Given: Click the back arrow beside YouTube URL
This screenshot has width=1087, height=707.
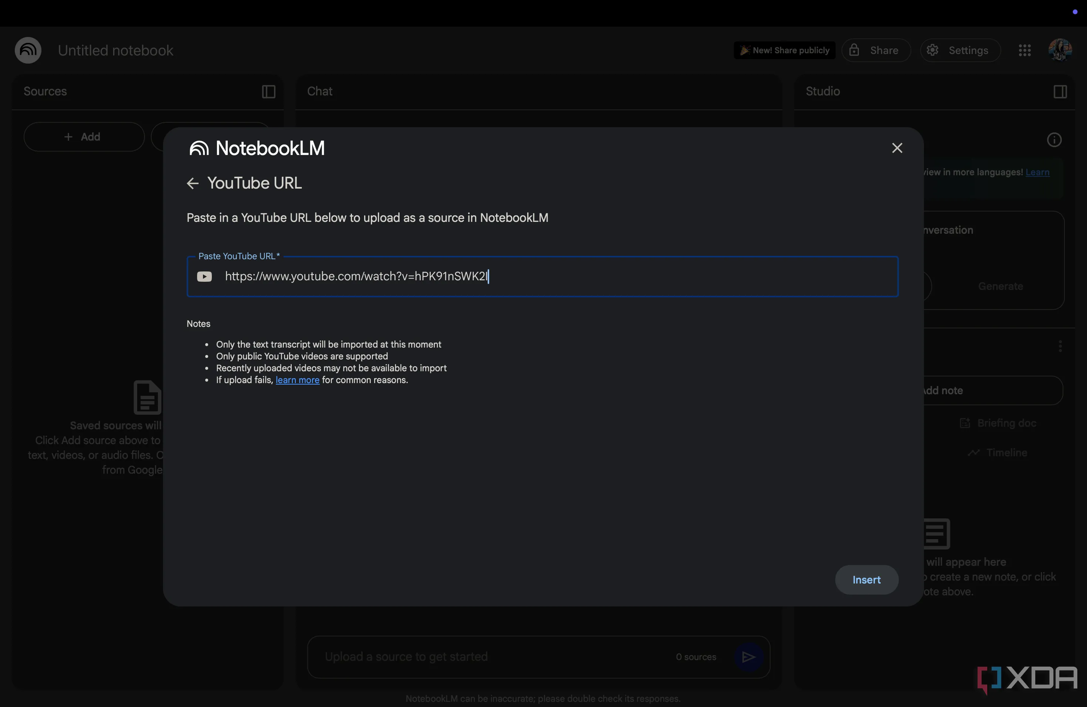Looking at the screenshot, I should tap(192, 184).
